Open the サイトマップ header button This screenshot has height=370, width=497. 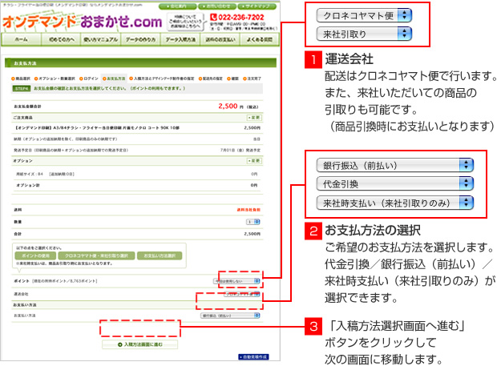pyautogui.click(x=257, y=6)
